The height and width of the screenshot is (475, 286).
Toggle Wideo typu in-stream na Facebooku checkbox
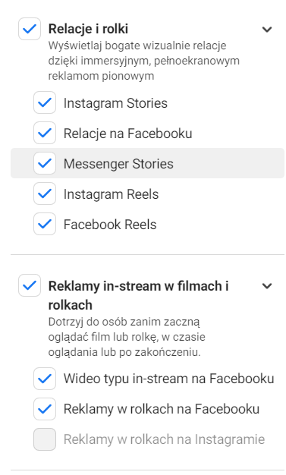pyautogui.click(x=45, y=379)
